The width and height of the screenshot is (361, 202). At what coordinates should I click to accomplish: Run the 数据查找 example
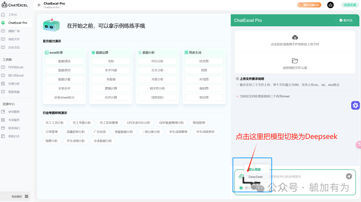65,70
